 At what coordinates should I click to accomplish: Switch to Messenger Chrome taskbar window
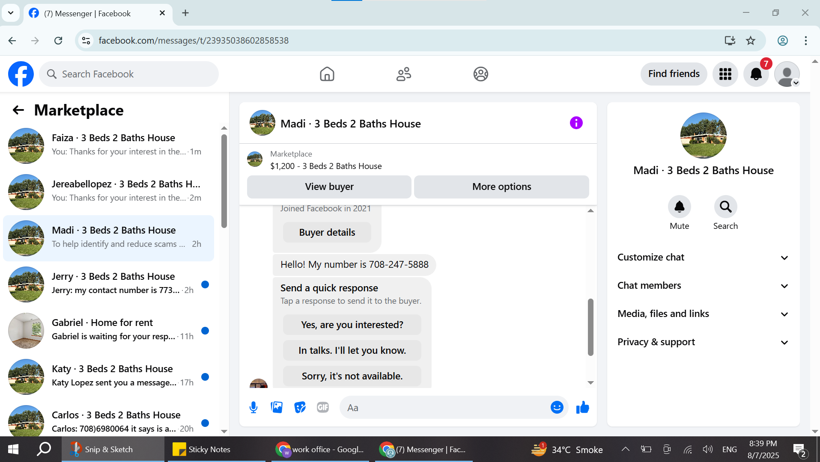click(423, 449)
